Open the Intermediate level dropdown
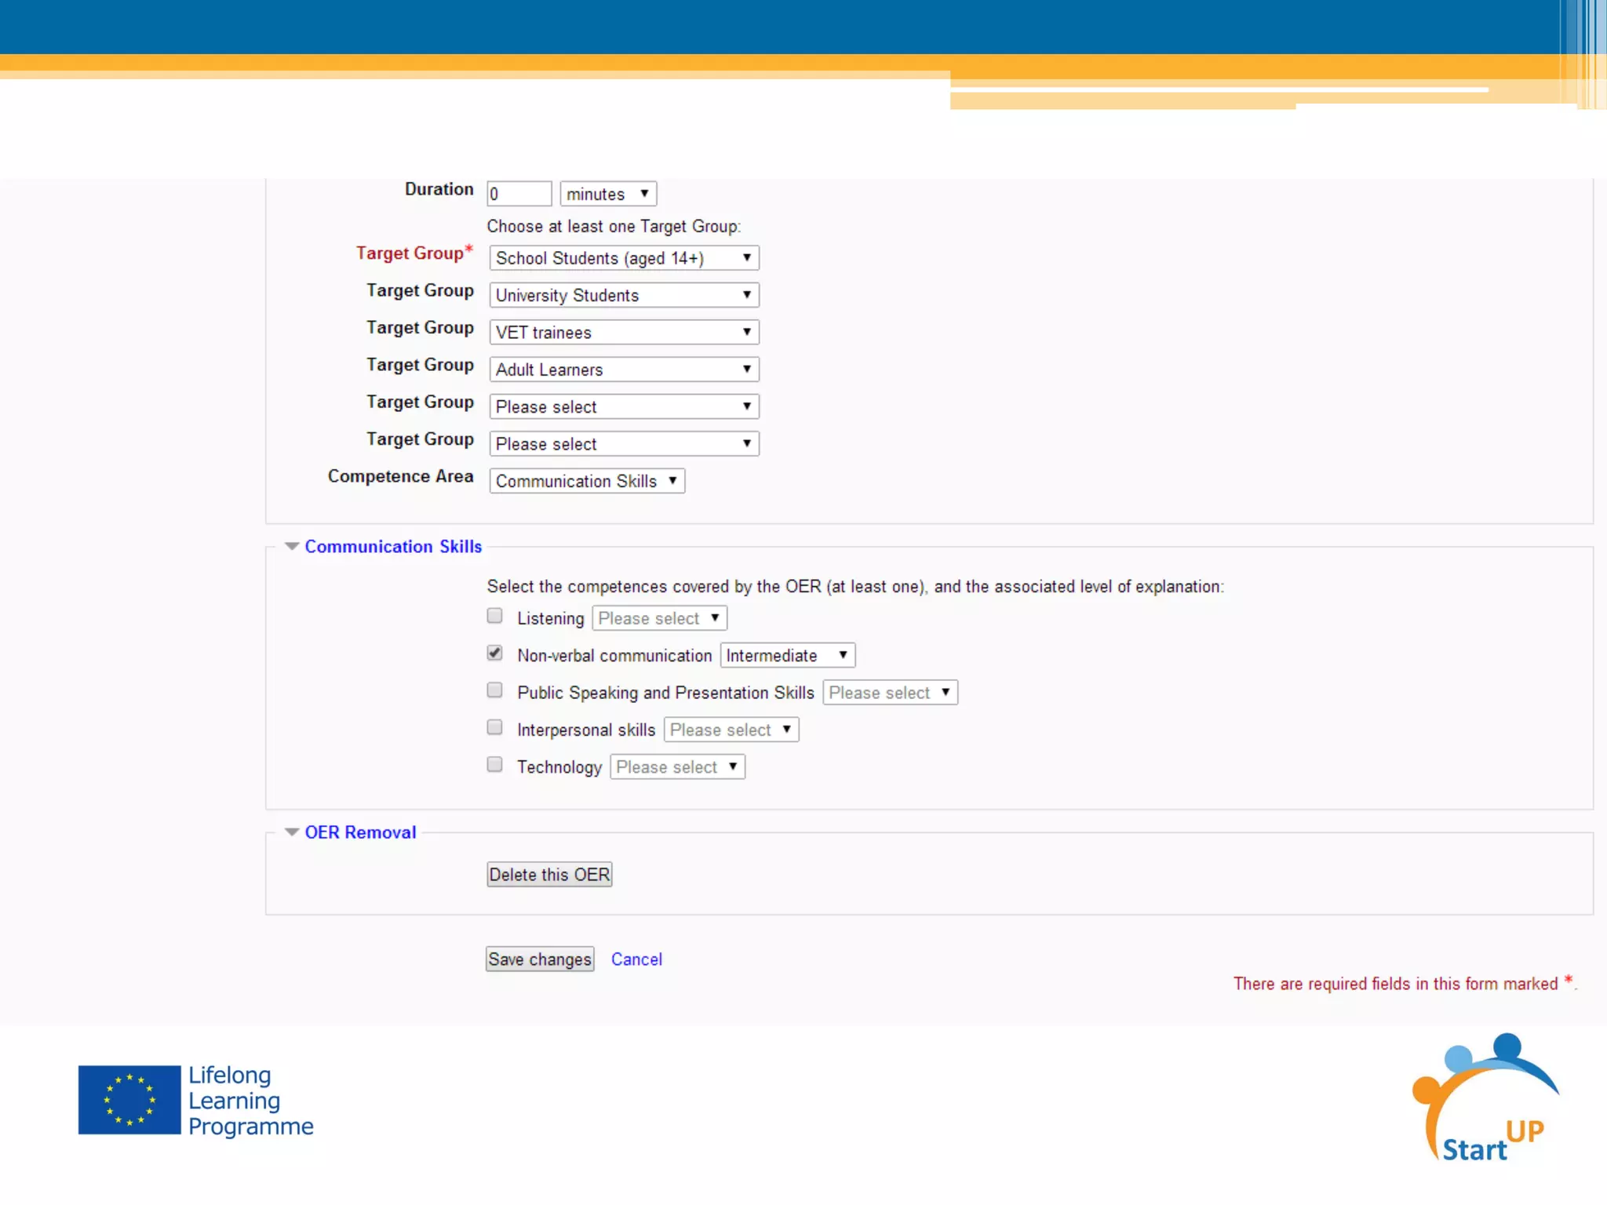Viewport: 1607px width, 1205px height. click(787, 655)
